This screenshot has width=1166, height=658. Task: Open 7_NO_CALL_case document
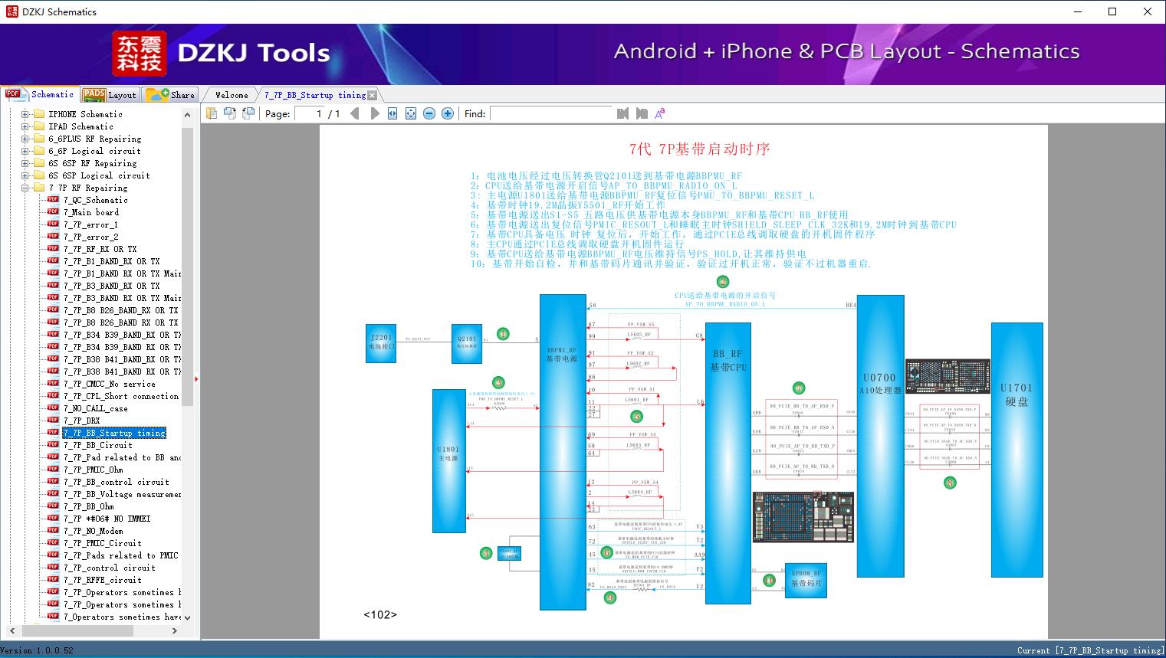pyautogui.click(x=95, y=408)
